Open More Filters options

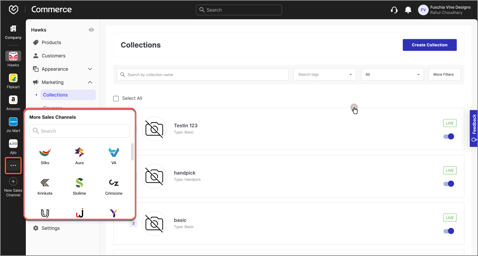point(444,74)
